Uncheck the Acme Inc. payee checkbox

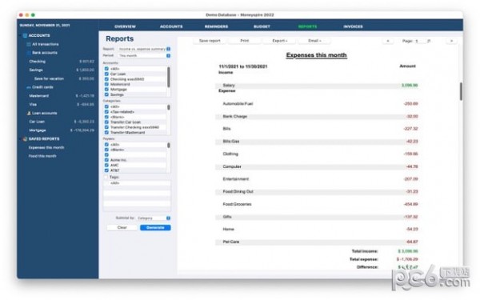point(106,160)
